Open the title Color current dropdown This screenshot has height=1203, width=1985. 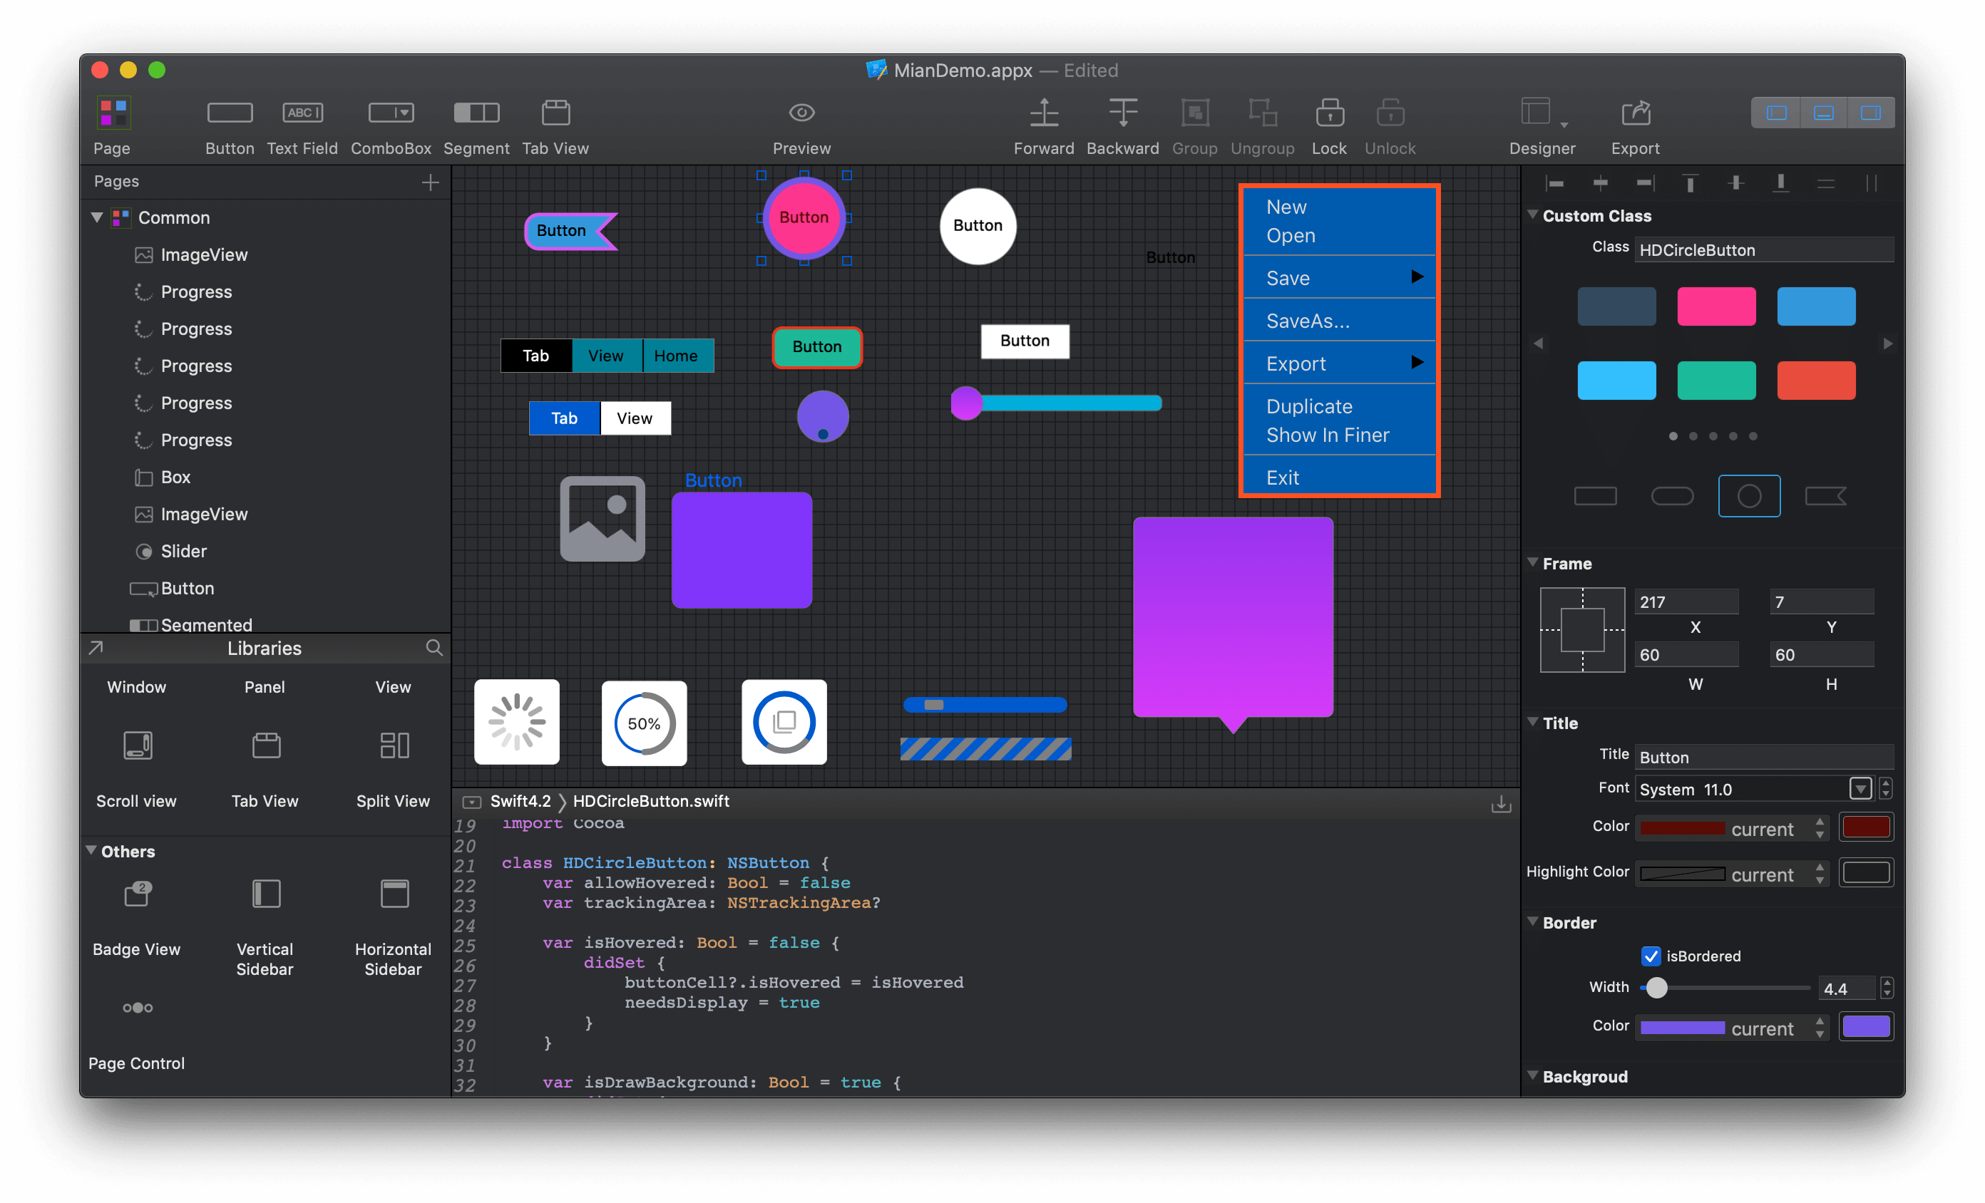pos(1732,827)
